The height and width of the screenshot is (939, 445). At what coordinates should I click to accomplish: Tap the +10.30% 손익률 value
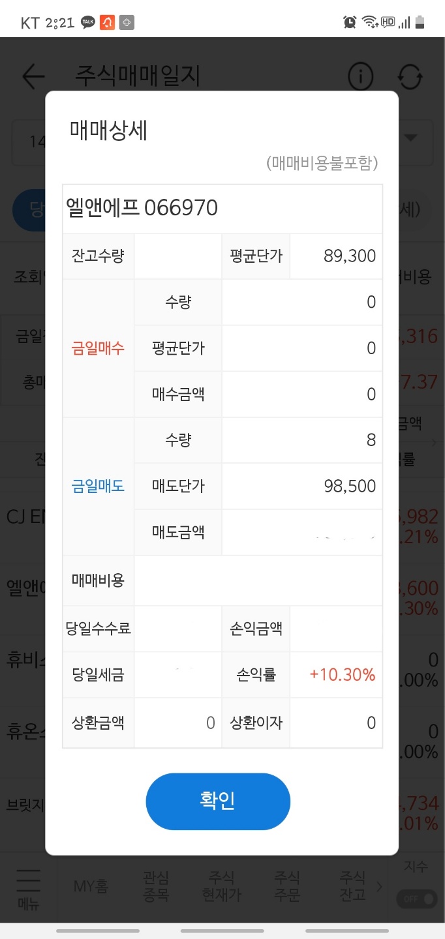(x=343, y=675)
